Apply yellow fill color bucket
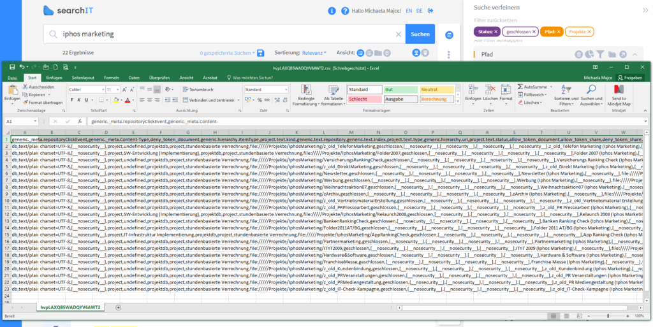The image size is (653, 327). coord(116,100)
